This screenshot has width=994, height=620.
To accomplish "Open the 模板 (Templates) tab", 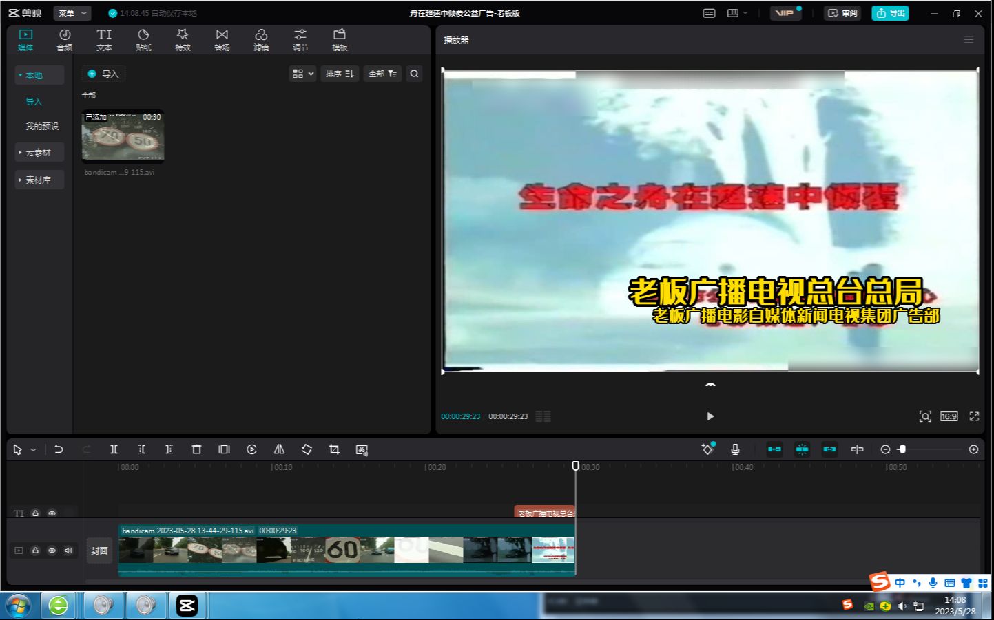I will 340,40.
